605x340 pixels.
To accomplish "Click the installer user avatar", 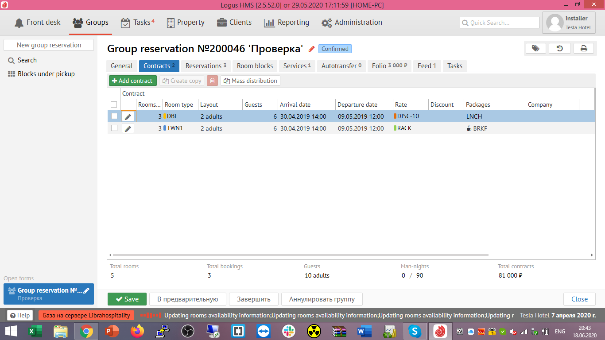I will pyautogui.click(x=555, y=23).
